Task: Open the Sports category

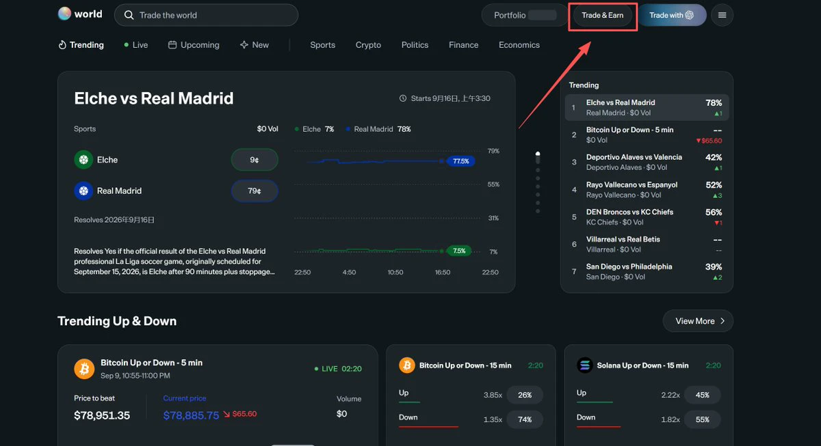Action: (x=322, y=45)
